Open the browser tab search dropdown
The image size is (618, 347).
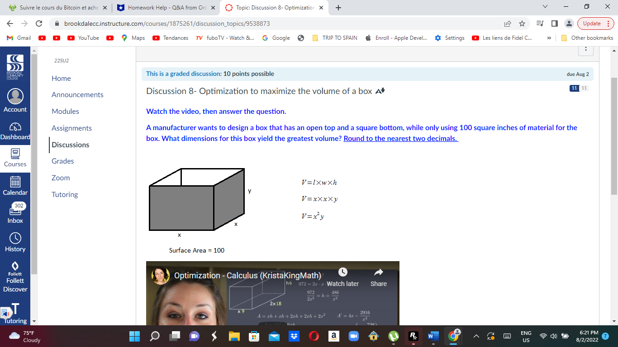(x=545, y=7)
